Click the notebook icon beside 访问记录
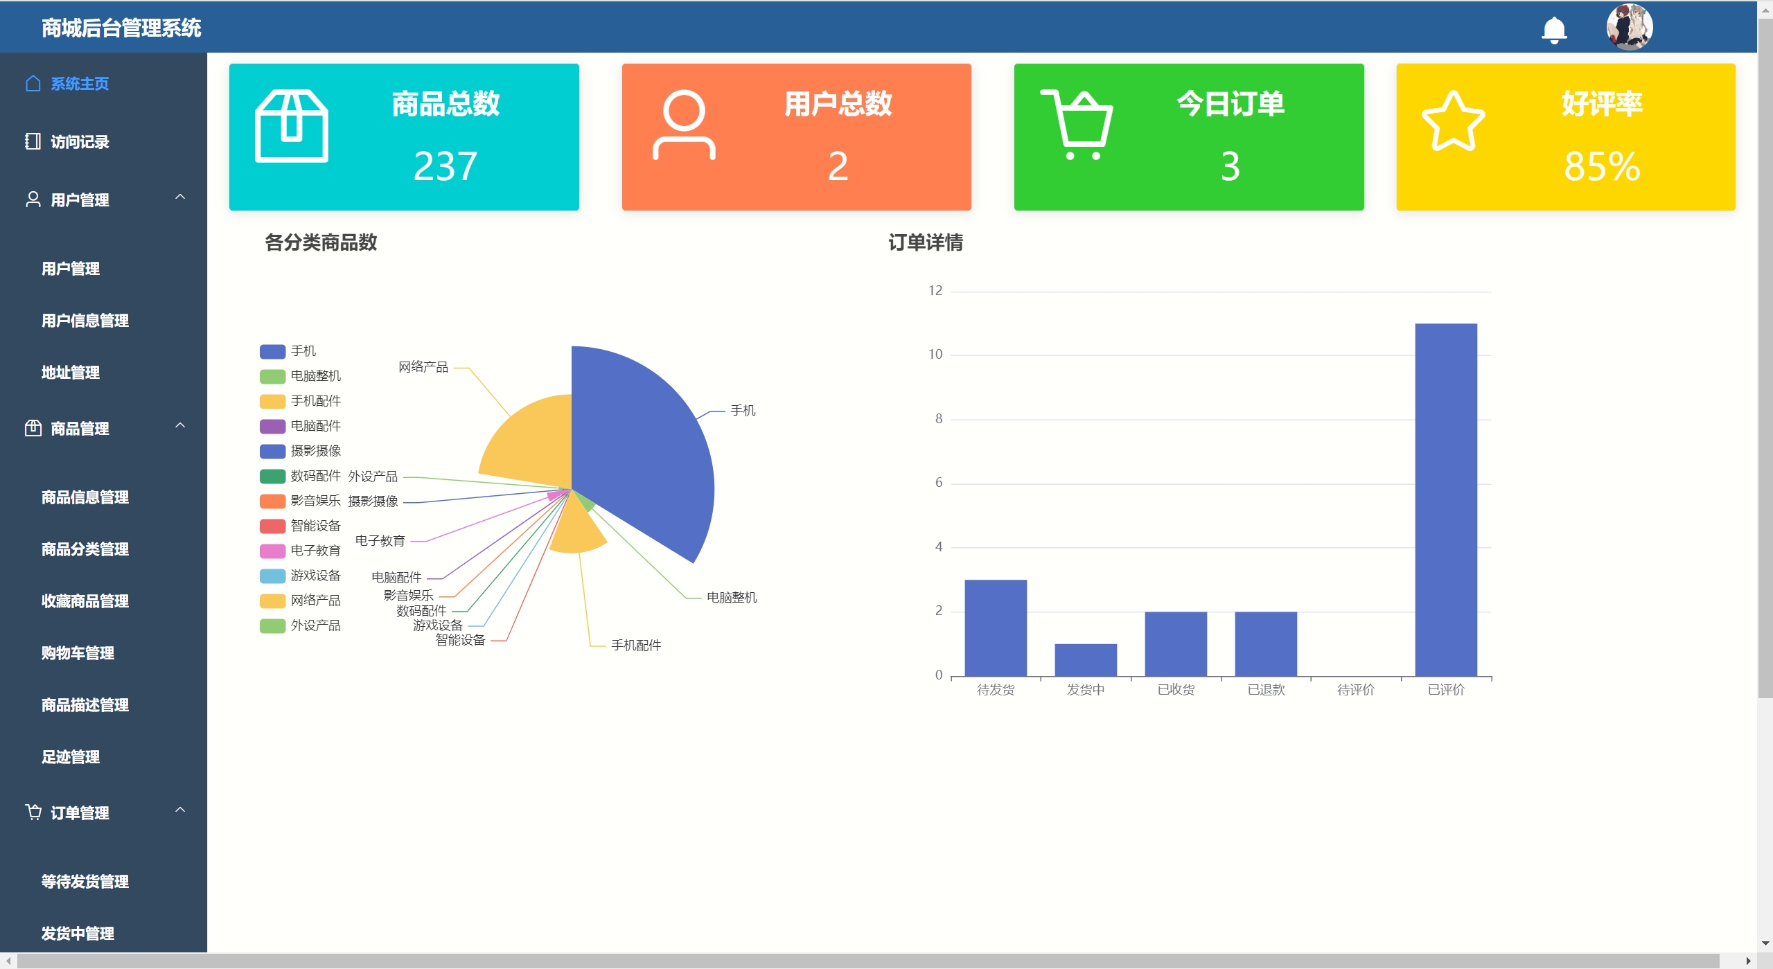Screen dimensions: 1773x969 click(x=33, y=142)
